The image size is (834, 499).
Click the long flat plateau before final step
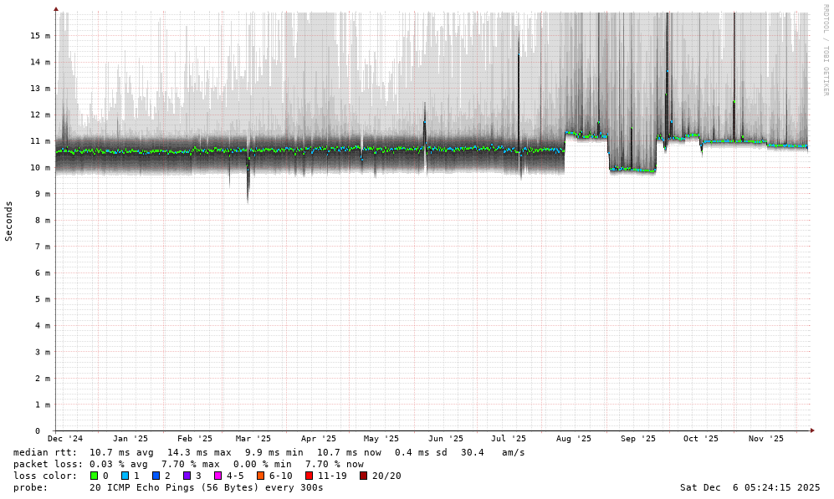pyautogui.click(x=734, y=141)
